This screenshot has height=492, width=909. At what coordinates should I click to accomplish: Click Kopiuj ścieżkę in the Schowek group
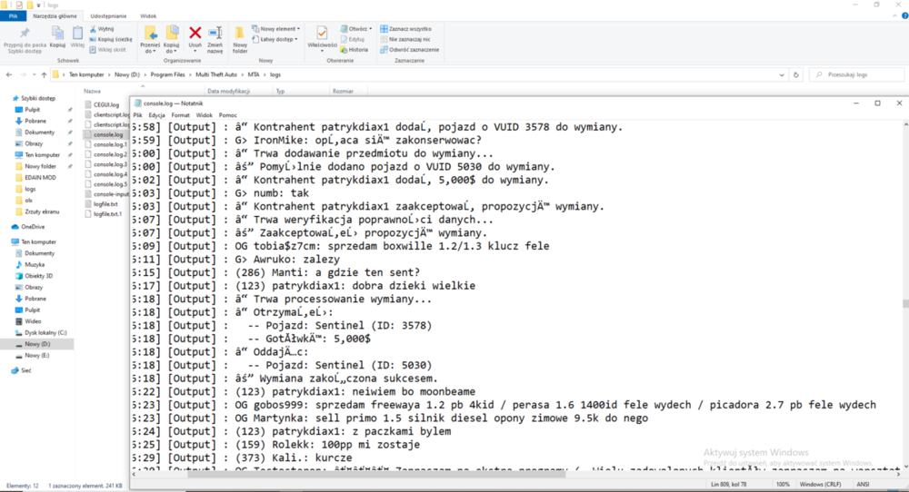[x=111, y=39]
